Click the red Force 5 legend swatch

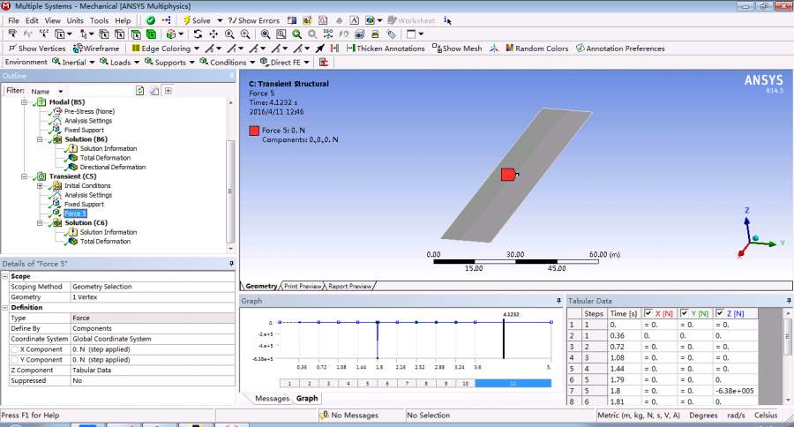(x=254, y=131)
